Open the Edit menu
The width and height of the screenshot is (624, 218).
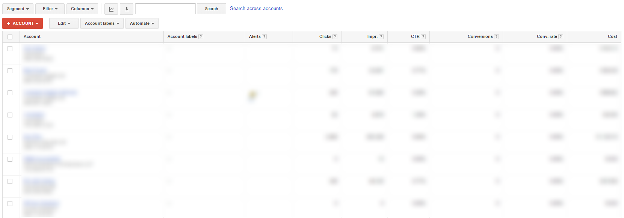pyautogui.click(x=64, y=24)
